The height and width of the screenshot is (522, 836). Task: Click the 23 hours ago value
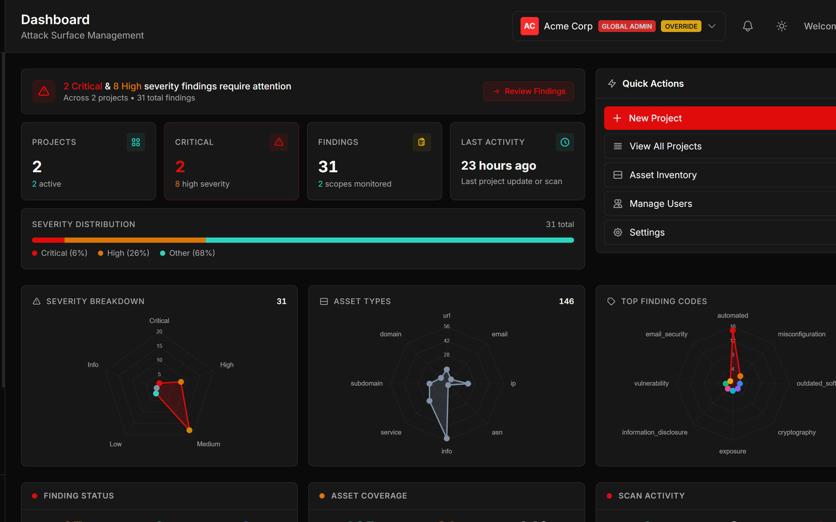[498, 165]
